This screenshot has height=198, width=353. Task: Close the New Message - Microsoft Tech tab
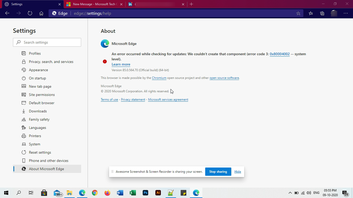click(x=121, y=4)
